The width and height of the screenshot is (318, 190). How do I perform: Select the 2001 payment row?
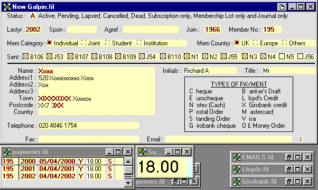(63, 169)
